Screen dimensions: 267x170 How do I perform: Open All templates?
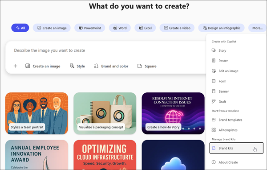236,130
